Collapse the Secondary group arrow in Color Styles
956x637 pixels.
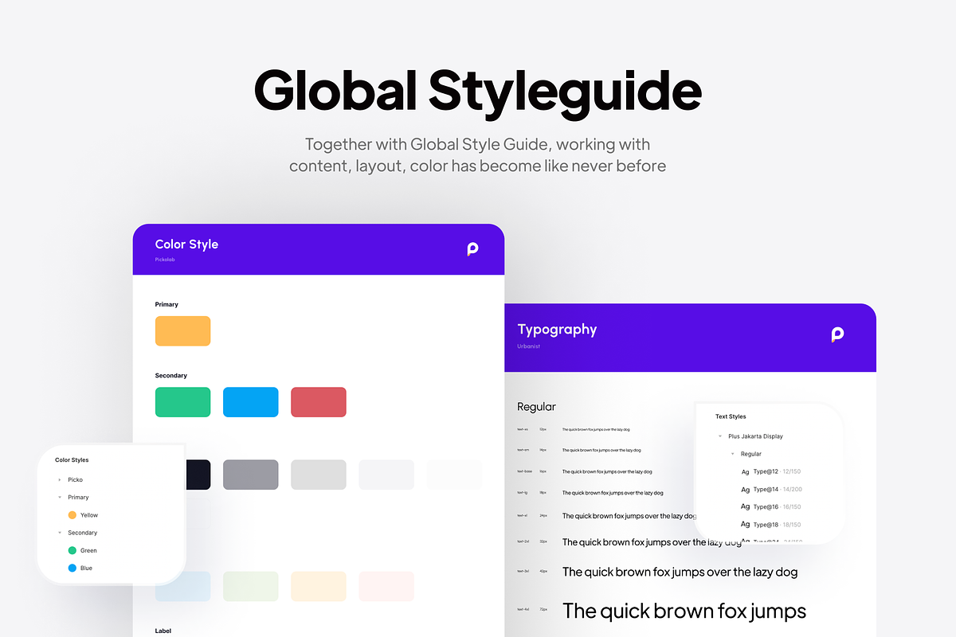pos(59,533)
